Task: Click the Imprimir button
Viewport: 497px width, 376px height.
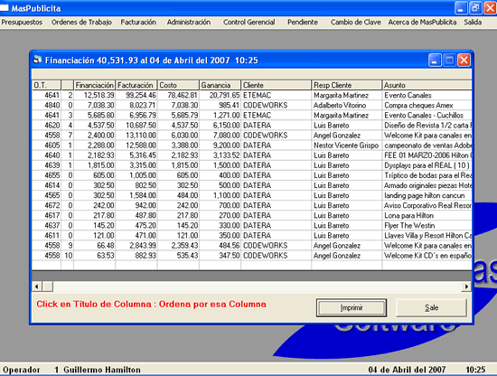Action: 352,307
